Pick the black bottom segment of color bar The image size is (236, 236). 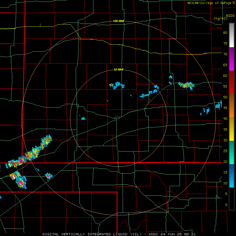click(232, 199)
